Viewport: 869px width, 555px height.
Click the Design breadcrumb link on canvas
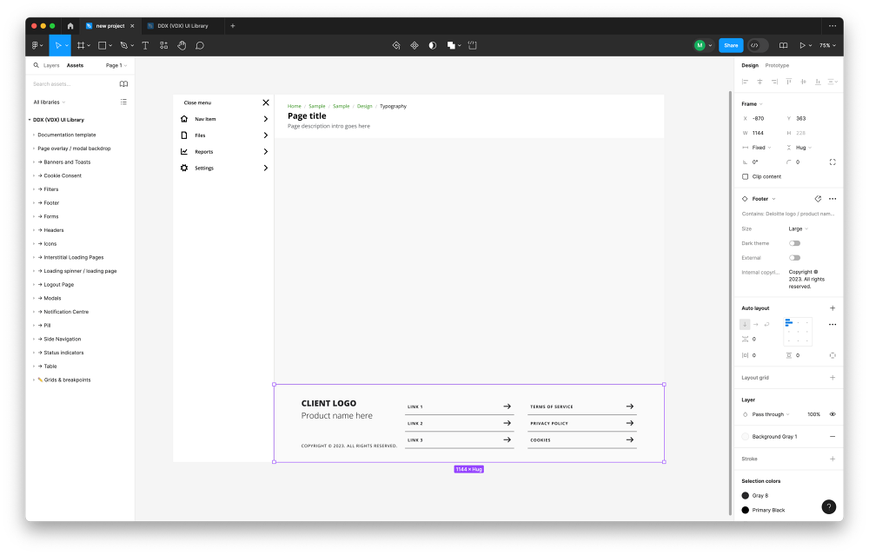pyautogui.click(x=365, y=106)
